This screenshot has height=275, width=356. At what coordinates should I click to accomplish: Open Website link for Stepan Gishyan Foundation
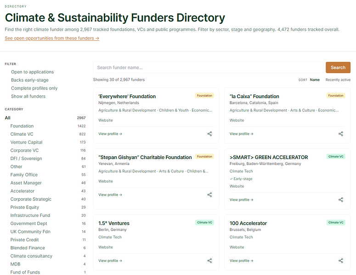pos(106,181)
